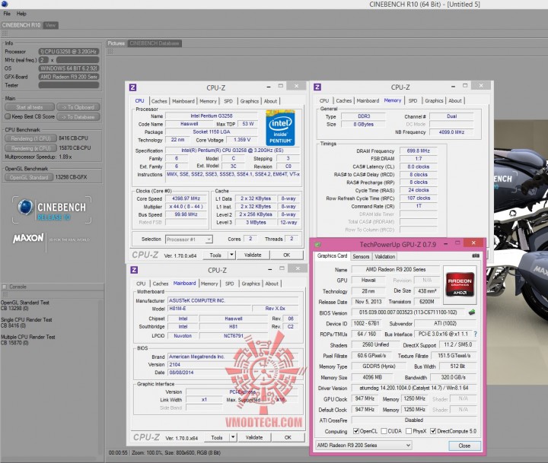548x463 pixels.
Task: Open the AMD Radeon R9 200 Series dropdown in GPU-Z
Action: [364, 446]
